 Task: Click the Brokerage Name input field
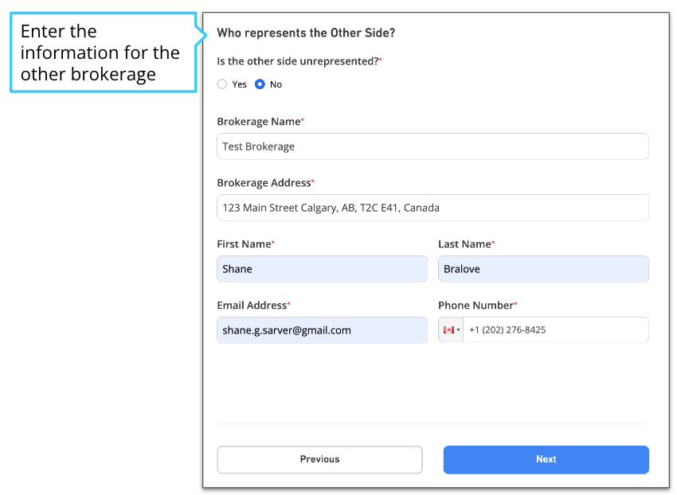pos(432,146)
